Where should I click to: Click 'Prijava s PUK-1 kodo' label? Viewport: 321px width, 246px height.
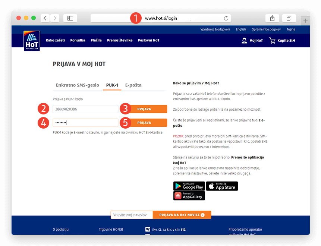pos(68,99)
